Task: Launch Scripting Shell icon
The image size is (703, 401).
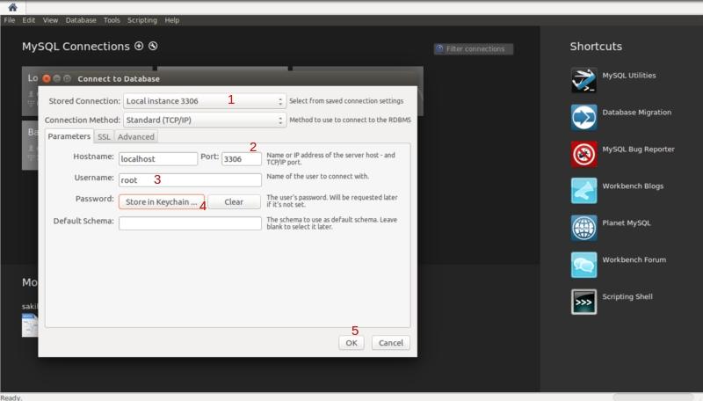Action: point(583,302)
